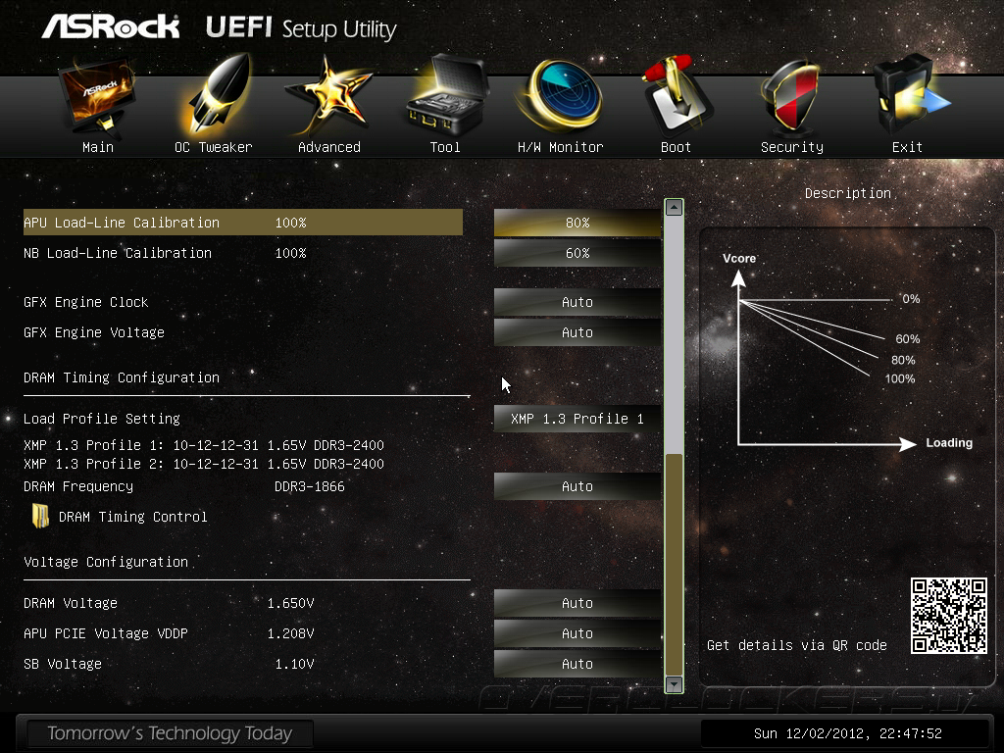
Task: Select the APU Load-Line Calibration row
Action: click(243, 223)
